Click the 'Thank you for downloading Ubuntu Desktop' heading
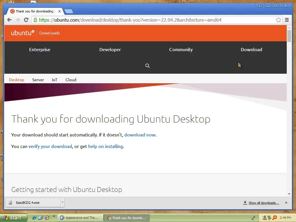 pos(111,119)
